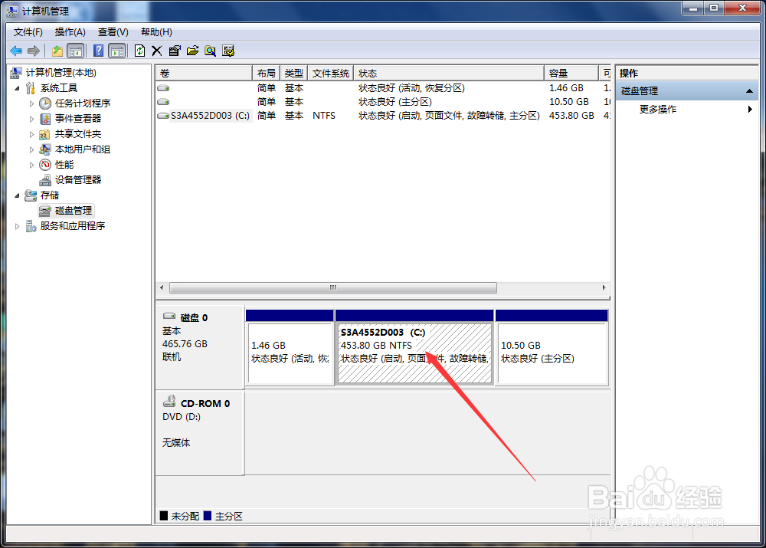Click the blue Back arrow toolbar icon
This screenshot has height=548, width=766.
coord(16,51)
